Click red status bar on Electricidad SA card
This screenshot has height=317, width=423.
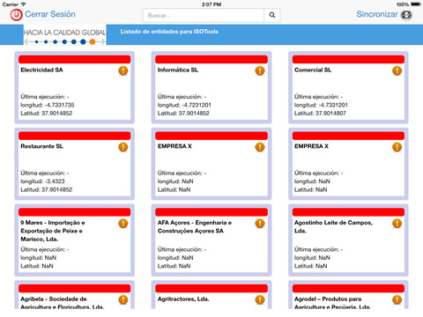pyautogui.click(x=74, y=59)
